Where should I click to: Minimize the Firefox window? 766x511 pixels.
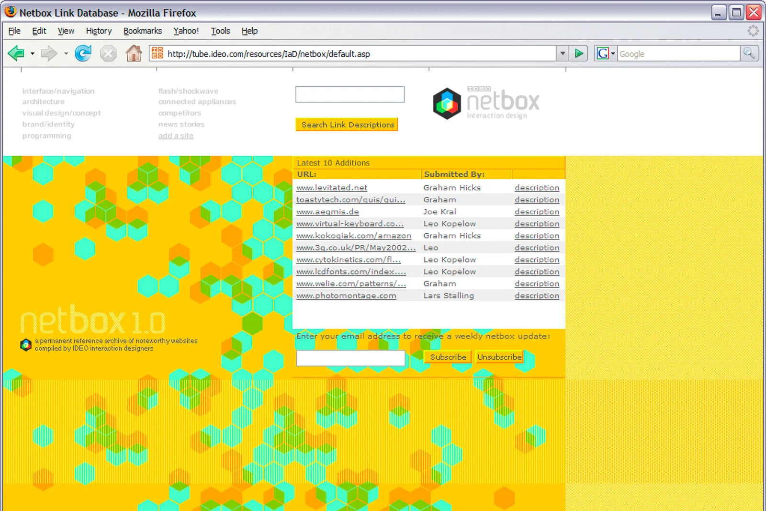pos(719,12)
